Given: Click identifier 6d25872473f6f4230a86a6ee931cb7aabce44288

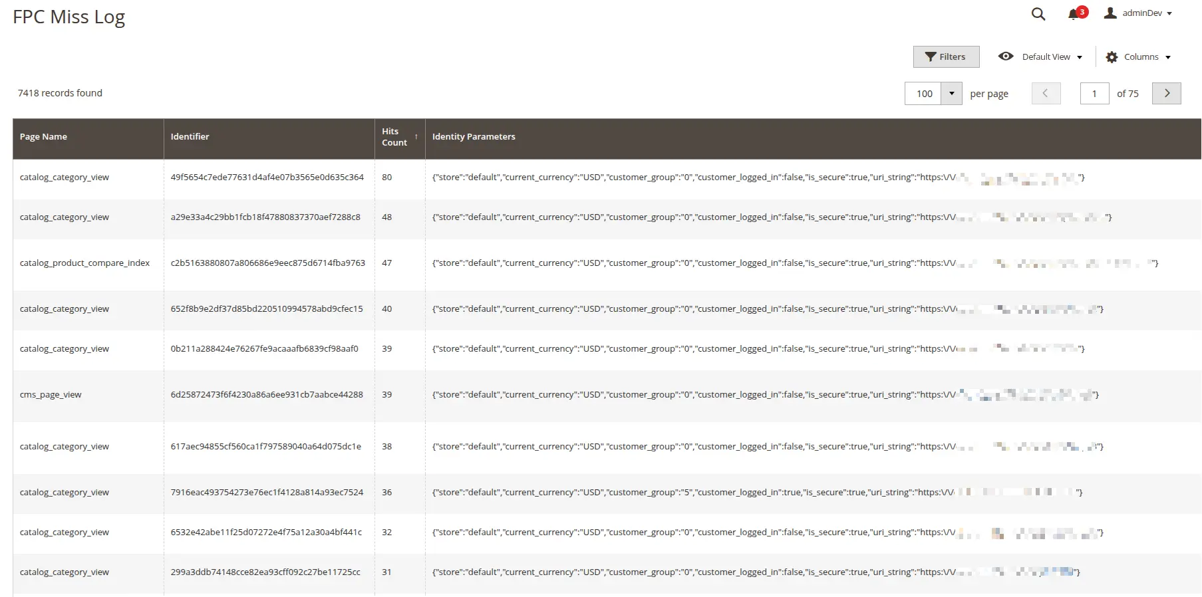Looking at the screenshot, I should click(x=267, y=395).
